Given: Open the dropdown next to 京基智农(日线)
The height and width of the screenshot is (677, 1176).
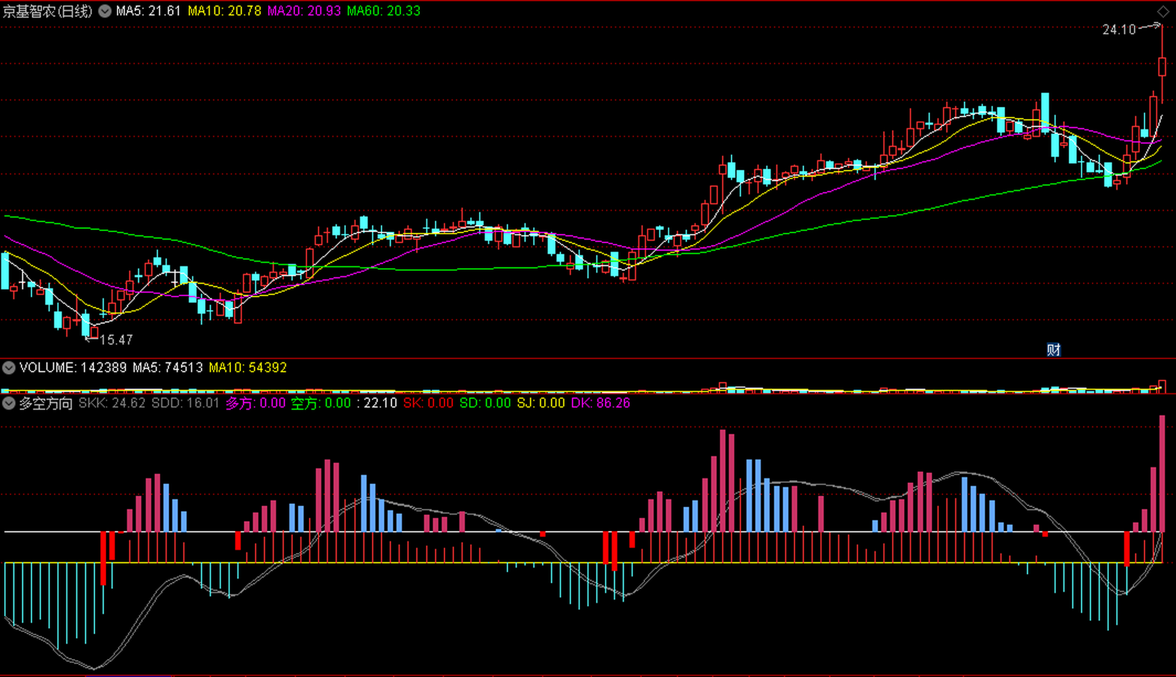Looking at the screenshot, I should click(x=105, y=11).
